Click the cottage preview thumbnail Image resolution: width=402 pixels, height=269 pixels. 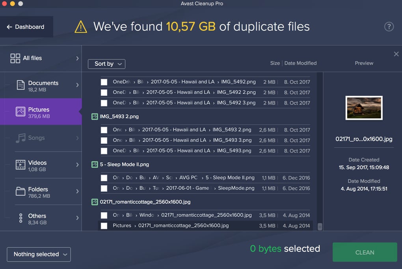pyautogui.click(x=364, y=108)
